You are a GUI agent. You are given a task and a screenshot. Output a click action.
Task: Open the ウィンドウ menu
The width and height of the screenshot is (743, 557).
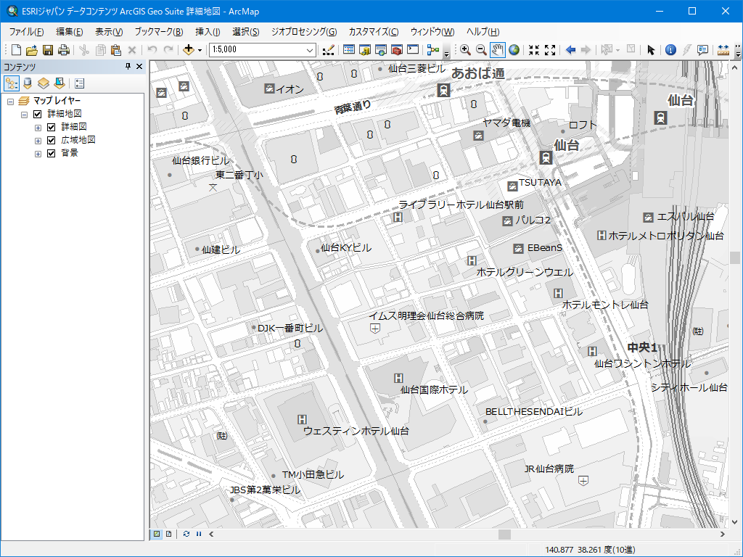point(432,32)
